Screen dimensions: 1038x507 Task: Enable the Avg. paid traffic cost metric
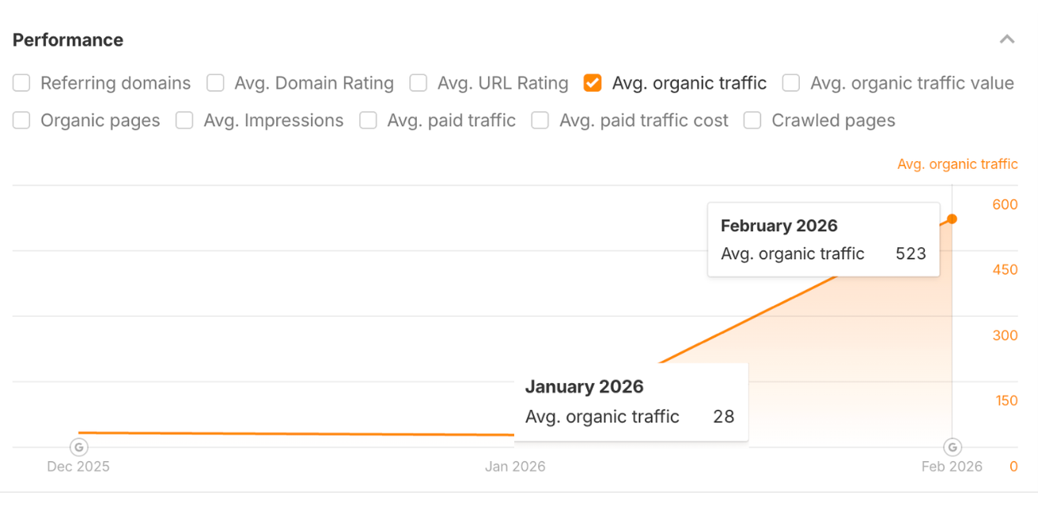pyautogui.click(x=540, y=120)
